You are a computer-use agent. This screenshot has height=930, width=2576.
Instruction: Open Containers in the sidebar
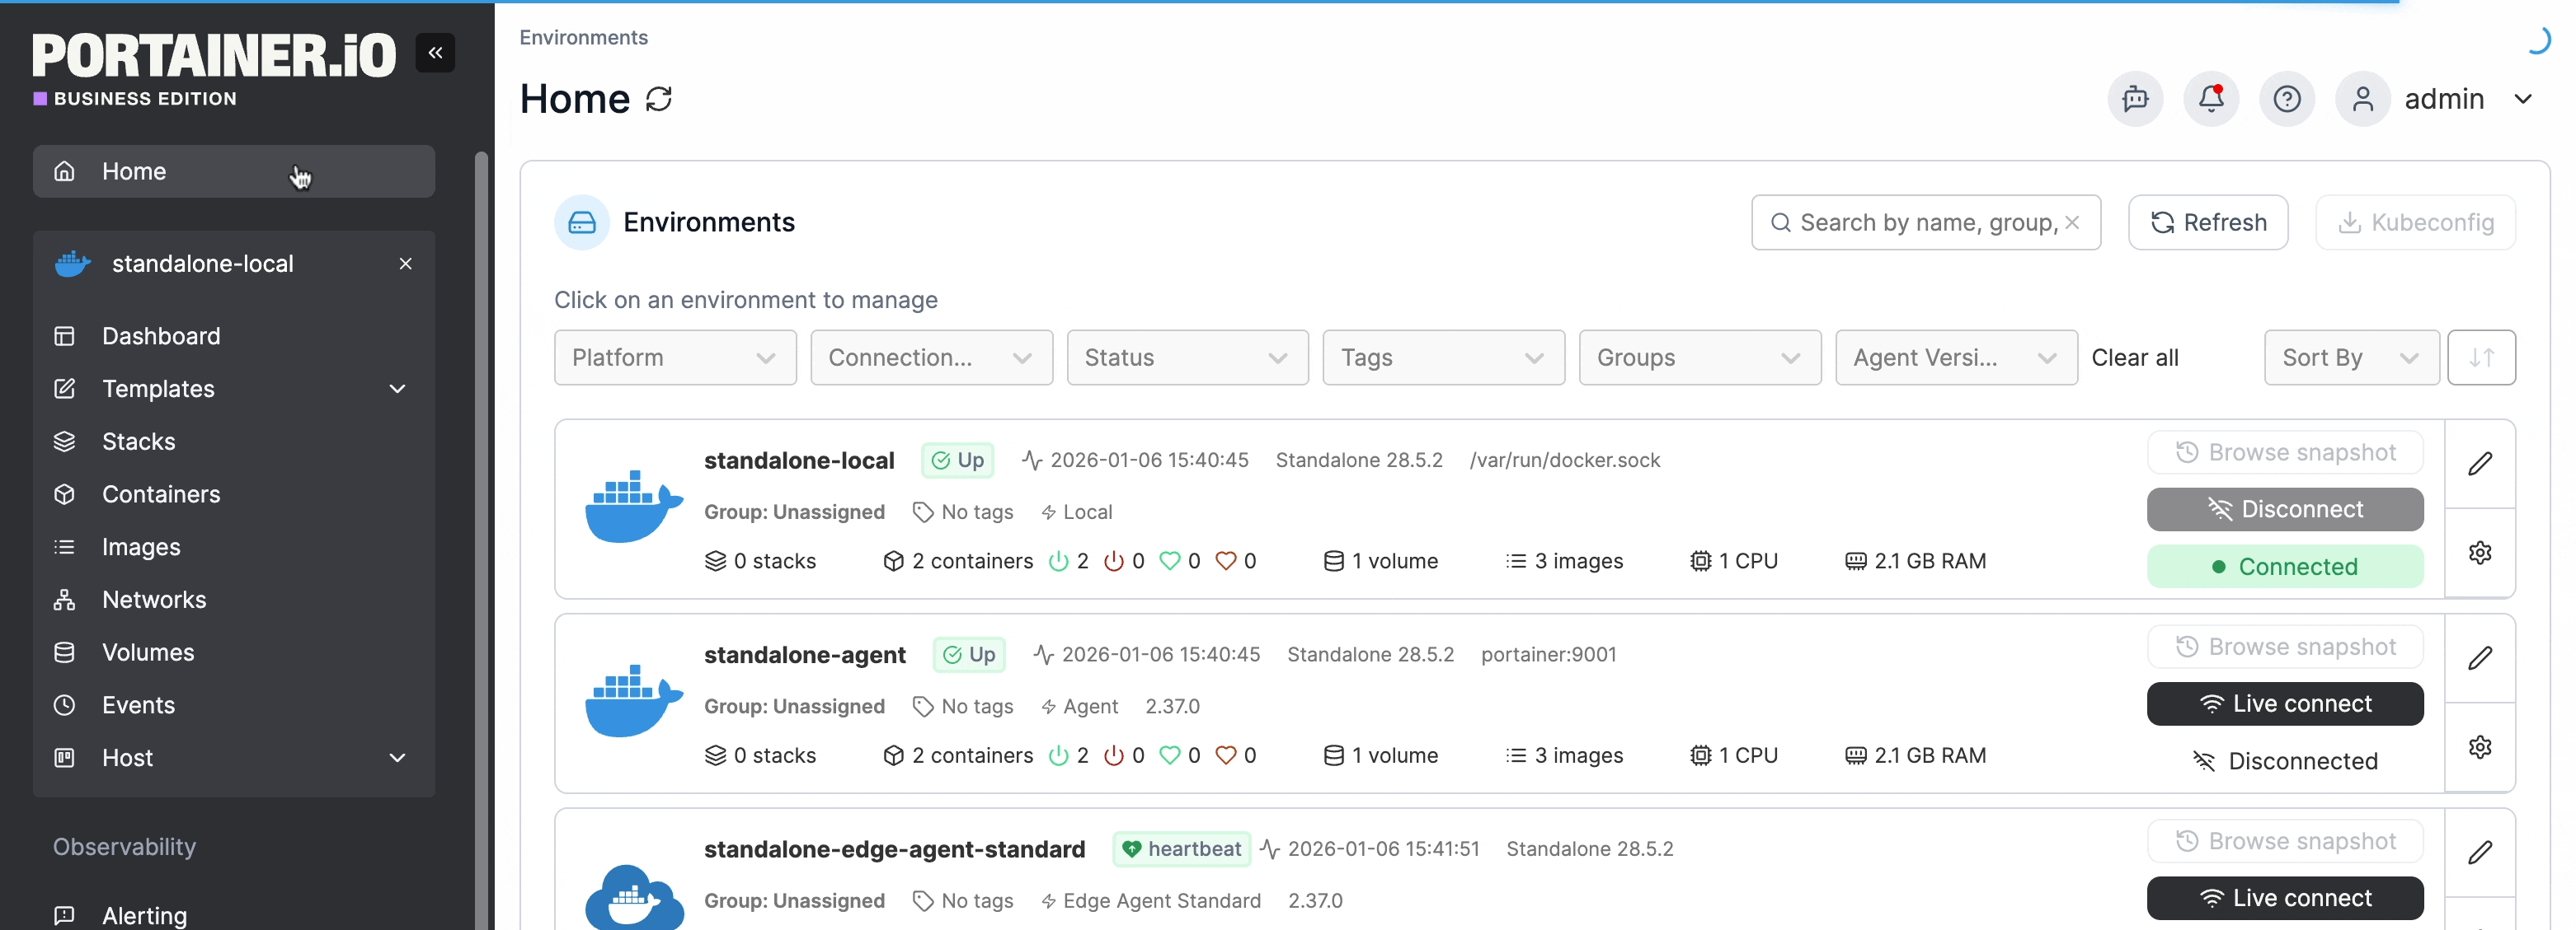coord(161,494)
